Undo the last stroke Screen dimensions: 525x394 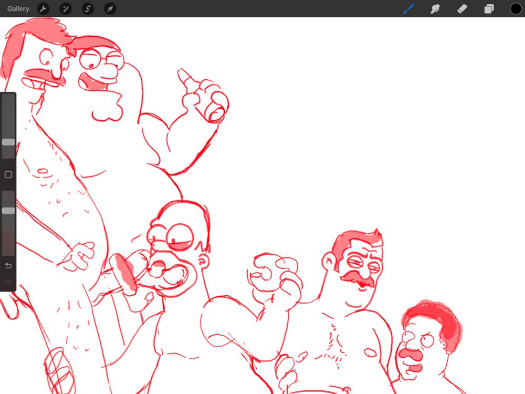tap(8, 266)
